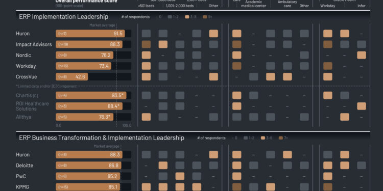
Task: Click ROI Healthcare Solutions' Infor respondent square
Action: (362, 106)
